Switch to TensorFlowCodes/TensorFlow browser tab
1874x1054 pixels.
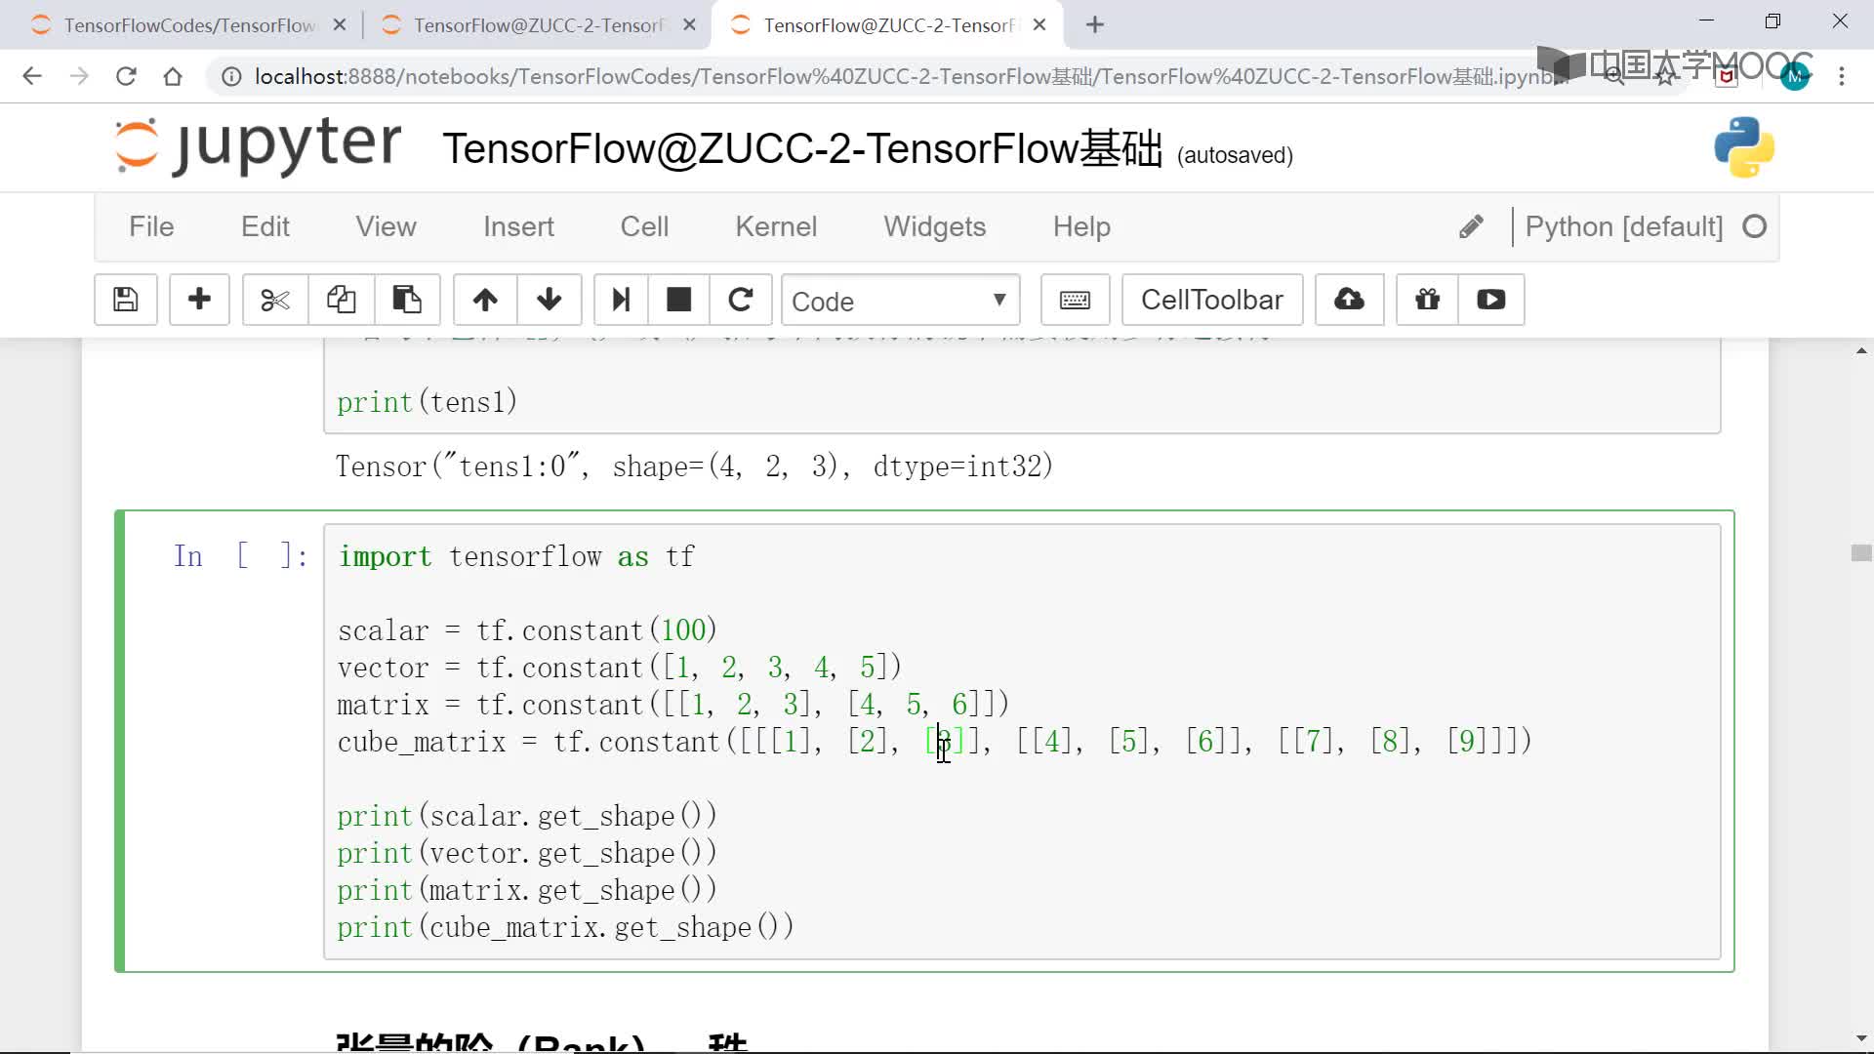(x=188, y=25)
